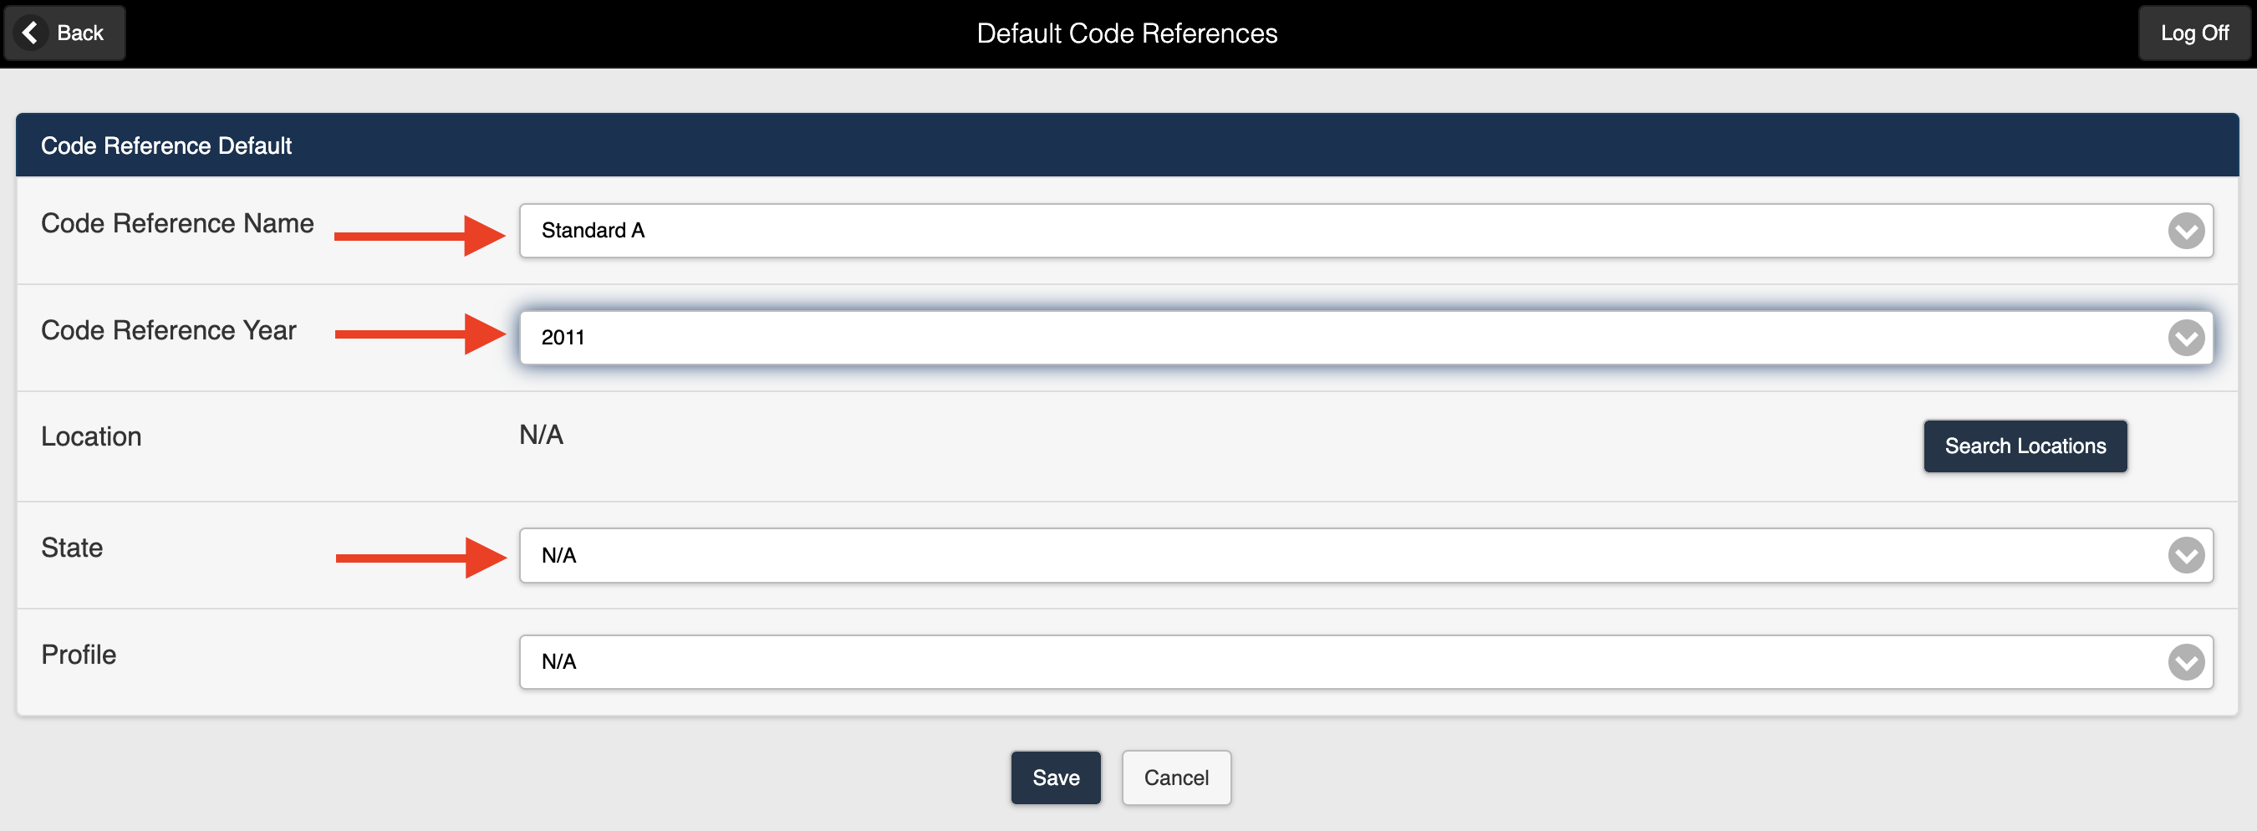Go Back to the previous screen
Image resolution: width=2257 pixels, height=831 pixels.
(x=64, y=33)
